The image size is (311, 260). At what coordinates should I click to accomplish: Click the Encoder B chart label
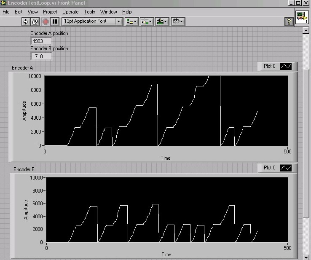click(x=24, y=169)
